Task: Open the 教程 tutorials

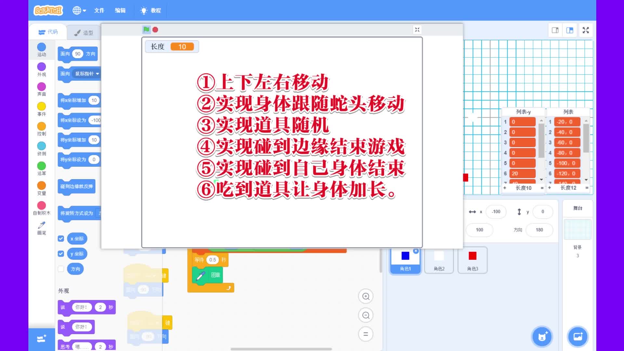Action: click(150, 10)
